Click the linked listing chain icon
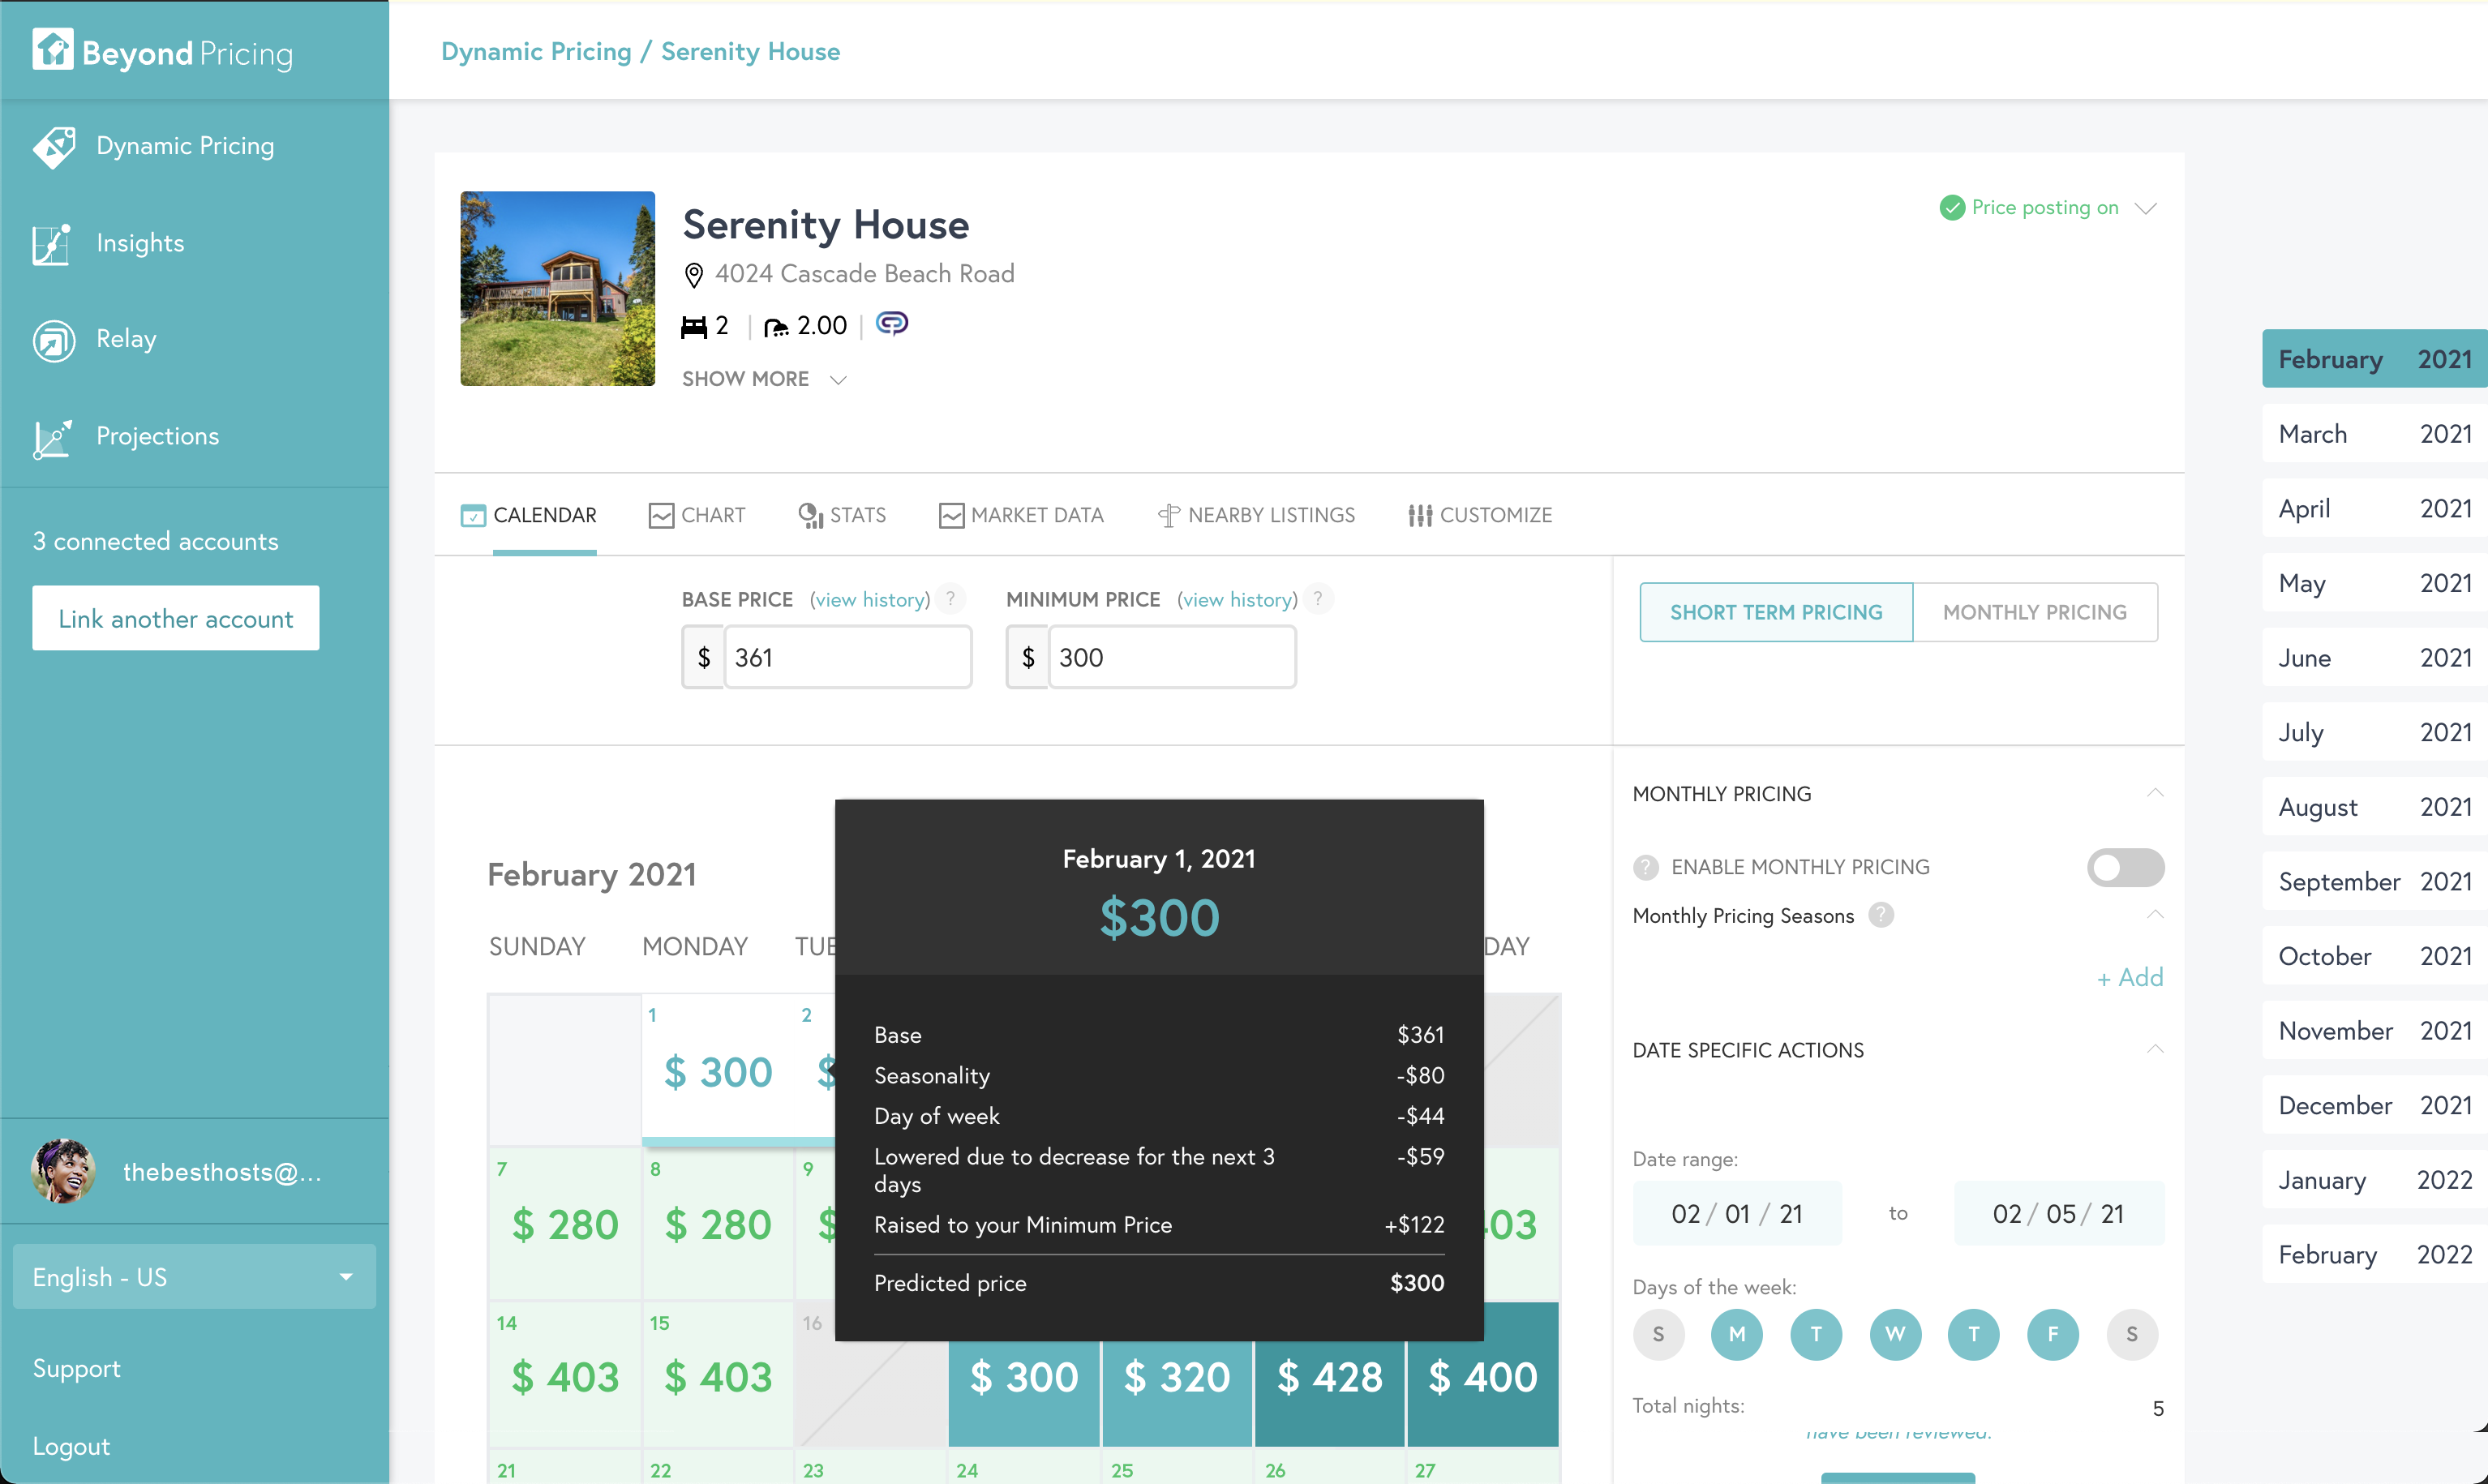2488x1484 pixels. [891, 323]
